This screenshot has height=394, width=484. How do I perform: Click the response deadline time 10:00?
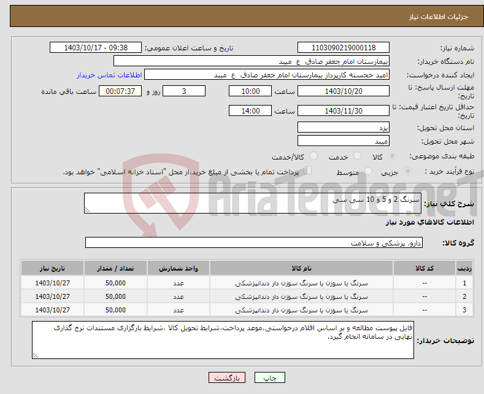250,91
